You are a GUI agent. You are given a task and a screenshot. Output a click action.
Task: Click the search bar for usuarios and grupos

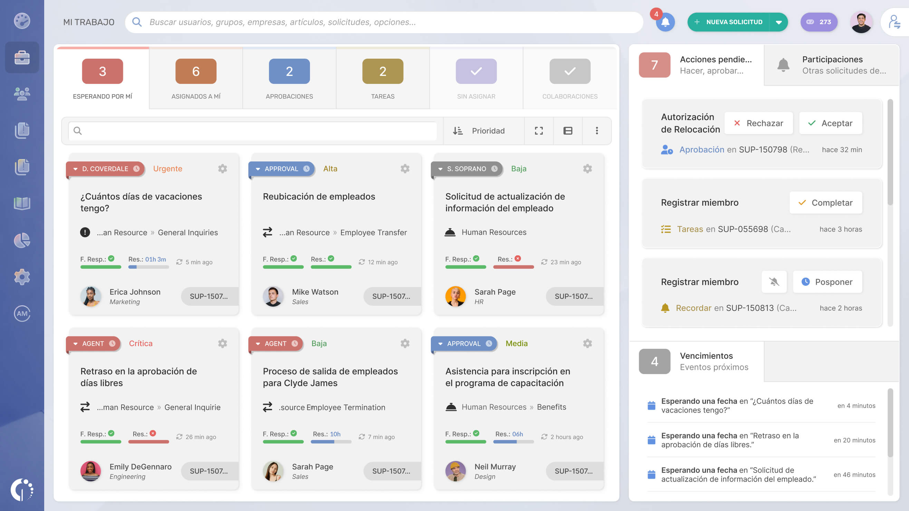(x=385, y=22)
